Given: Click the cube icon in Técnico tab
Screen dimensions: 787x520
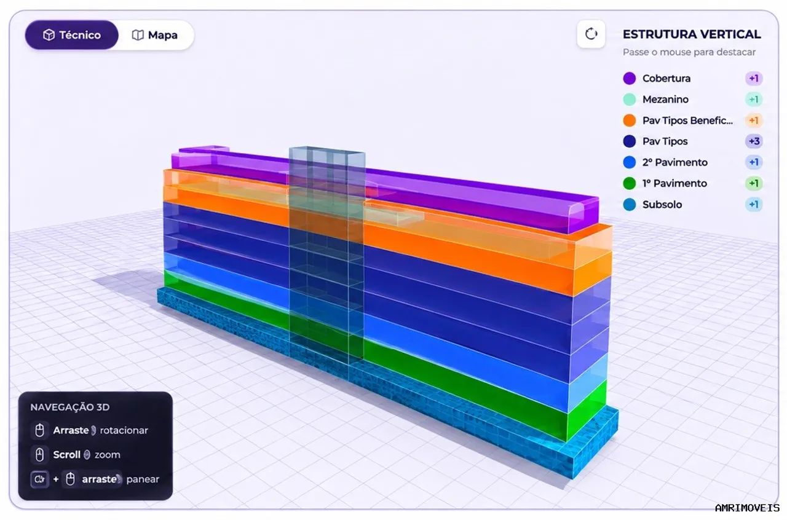Looking at the screenshot, I should pos(49,35).
